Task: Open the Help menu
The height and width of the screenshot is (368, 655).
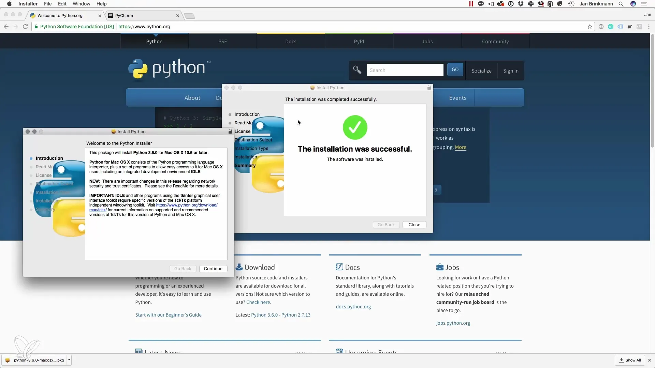Action: [102, 4]
